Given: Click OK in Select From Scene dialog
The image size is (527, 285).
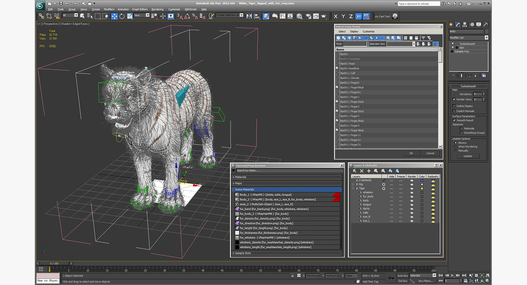Looking at the screenshot, I should tap(411, 153).
